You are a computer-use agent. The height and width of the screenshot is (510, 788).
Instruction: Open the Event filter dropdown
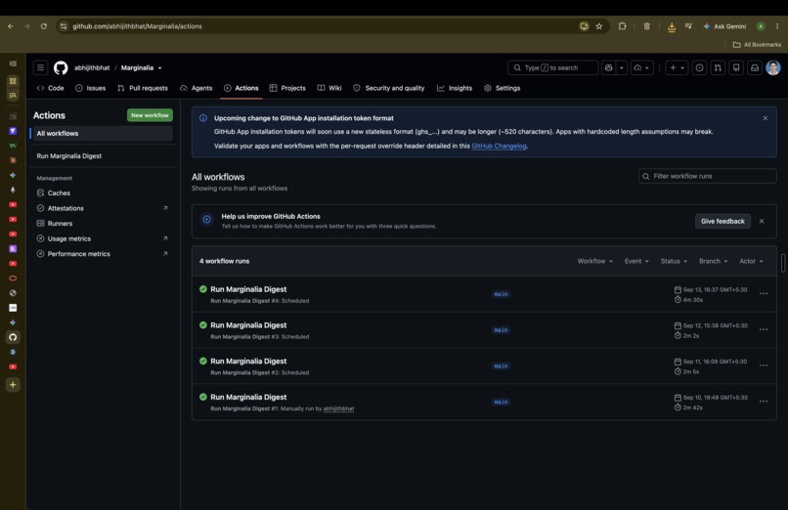pos(636,261)
